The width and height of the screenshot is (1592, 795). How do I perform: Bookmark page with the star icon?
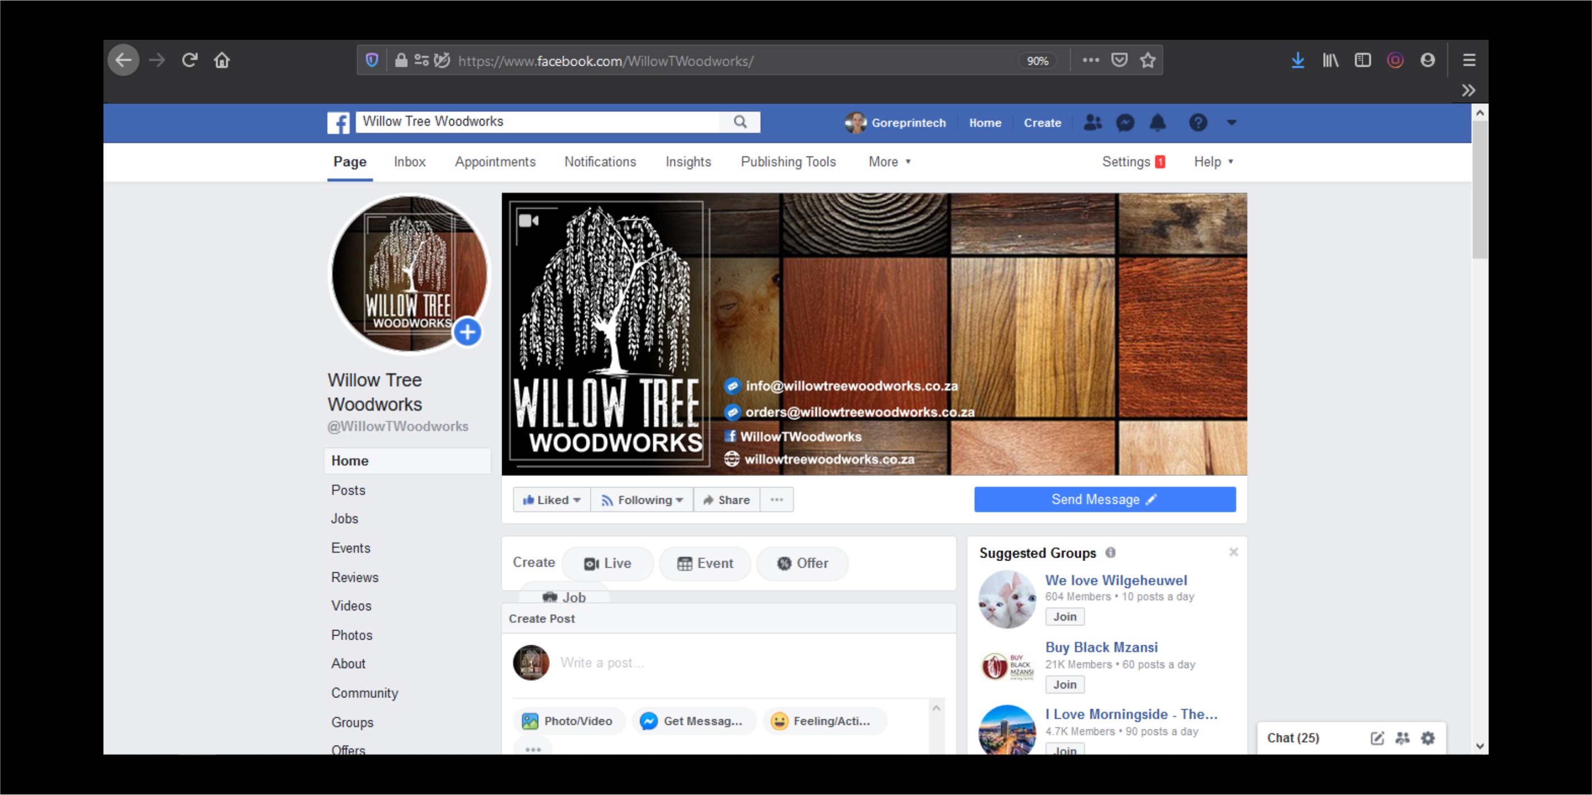click(x=1148, y=61)
